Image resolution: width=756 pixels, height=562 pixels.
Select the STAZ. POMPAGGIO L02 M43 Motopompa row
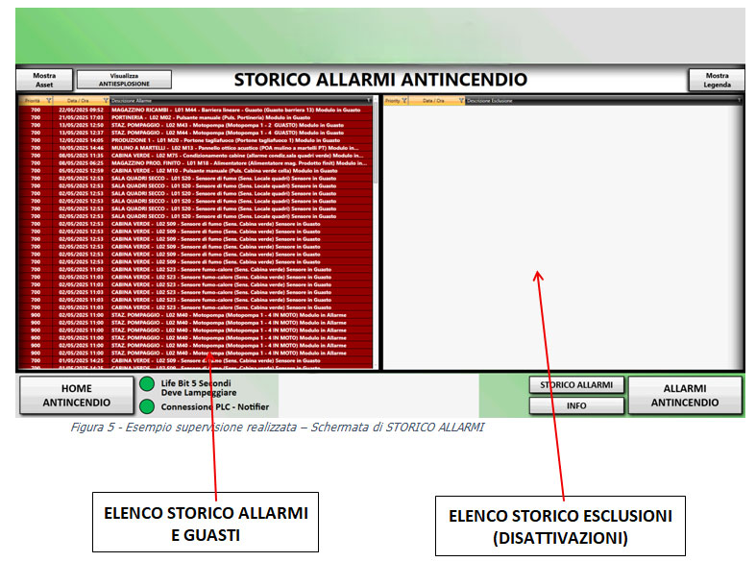pyautogui.click(x=195, y=125)
